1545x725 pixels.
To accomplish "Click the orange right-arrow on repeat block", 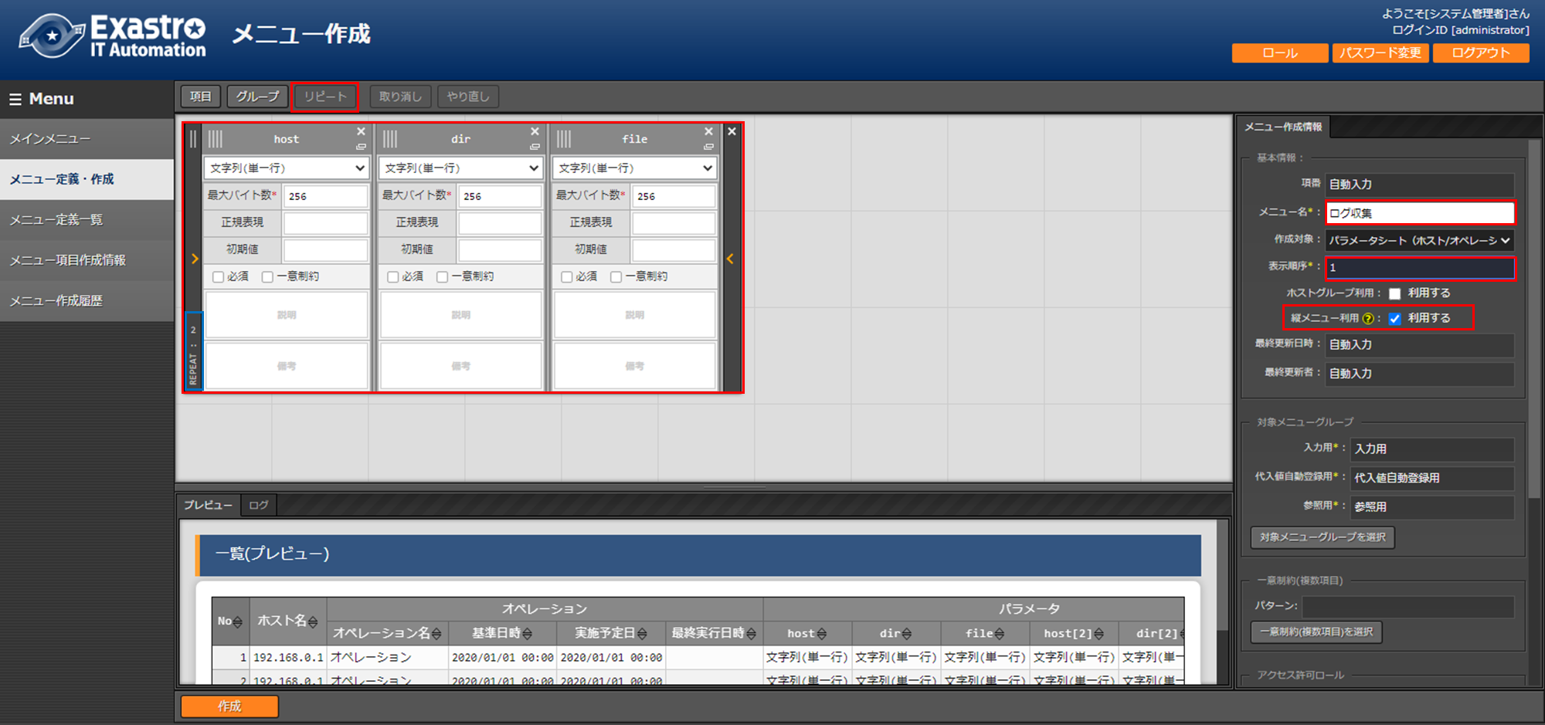I will (x=195, y=259).
